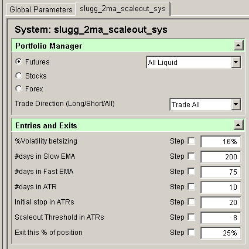Viewport: 249px width, 249px height.
Task: Click the %Volatility betsizing value field
Action: click(x=221, y=142)
